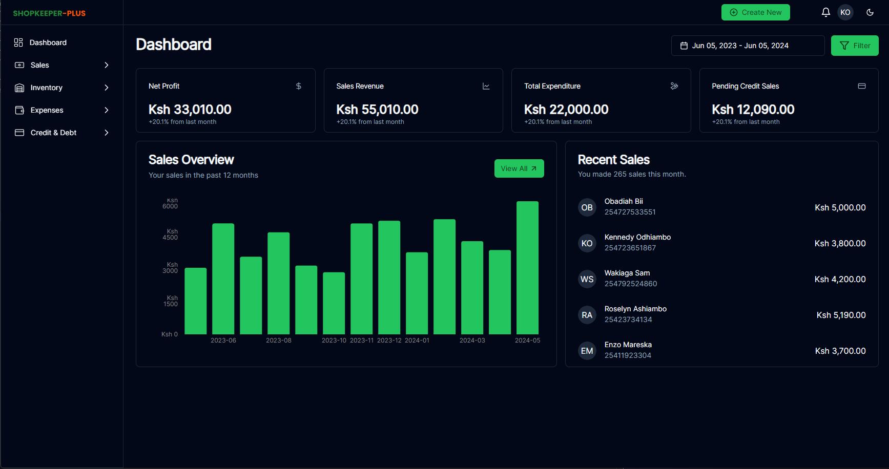Click the tallest 2024-05 chart bar
Screen dimensions: 889x469
point(527,268)
